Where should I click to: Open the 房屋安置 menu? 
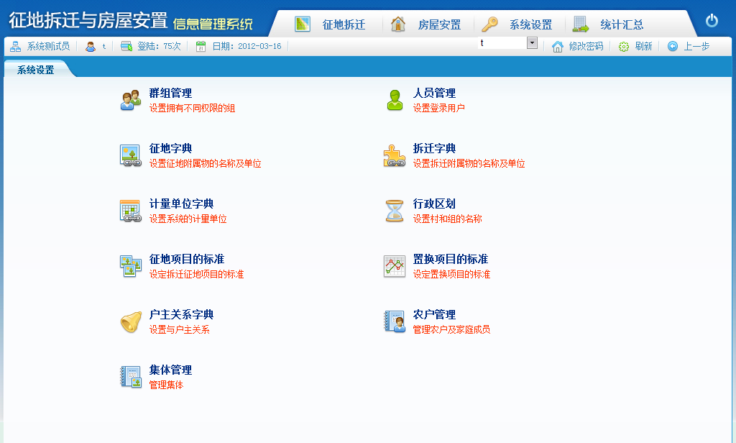point(439,24)
